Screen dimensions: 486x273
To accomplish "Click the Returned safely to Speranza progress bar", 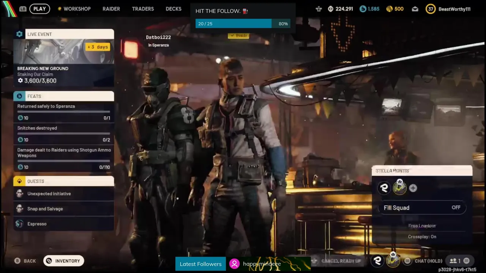I will pos(64,111).
